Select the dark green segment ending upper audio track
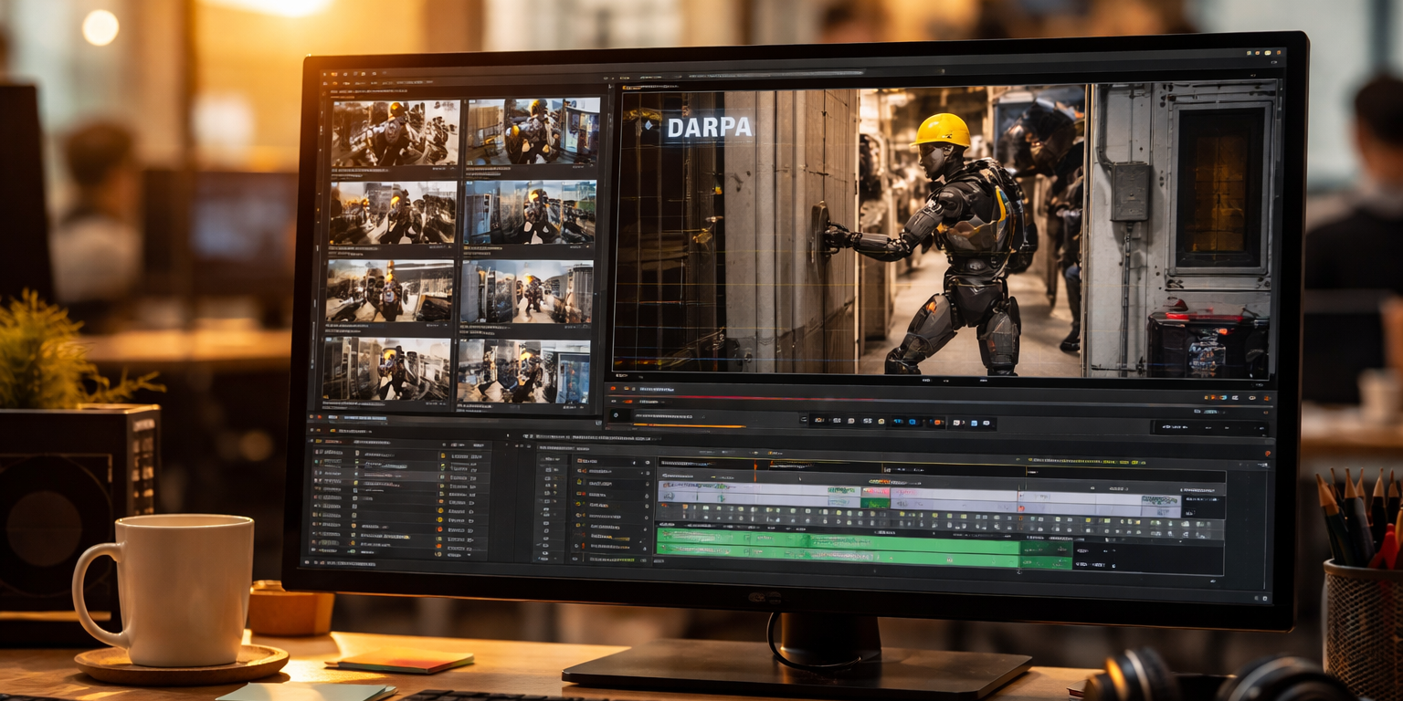The height and width of the screenshot is (701, 1403). [1046, 549]
